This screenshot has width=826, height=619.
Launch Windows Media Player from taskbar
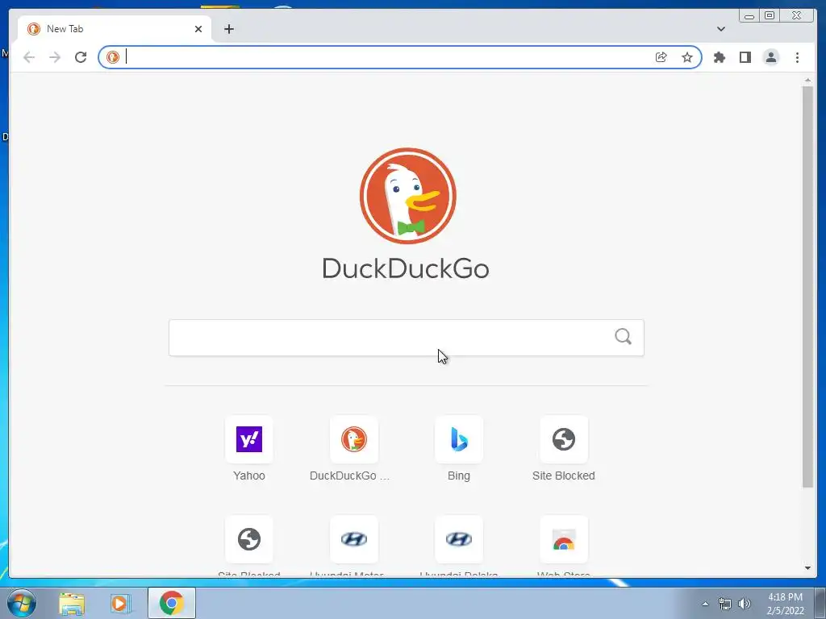coord(120,604)
